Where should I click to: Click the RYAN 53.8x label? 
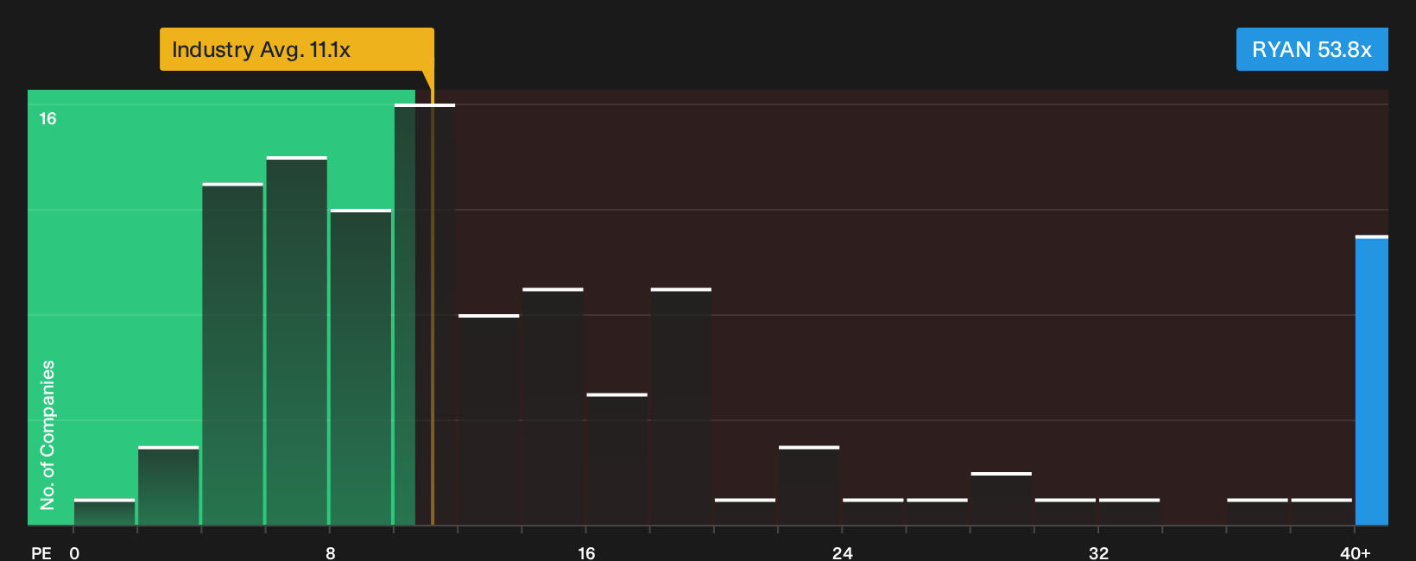point(1312,49)
